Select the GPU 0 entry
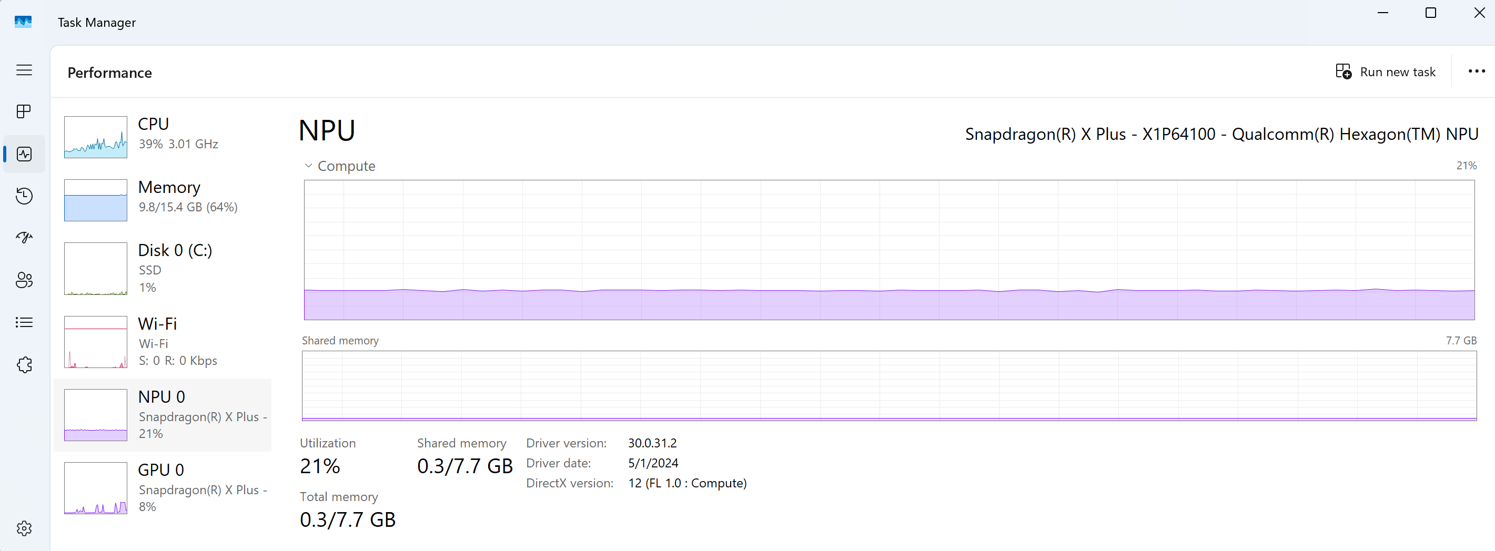This screenshot has height=551, width=1495. coord(163,487)
